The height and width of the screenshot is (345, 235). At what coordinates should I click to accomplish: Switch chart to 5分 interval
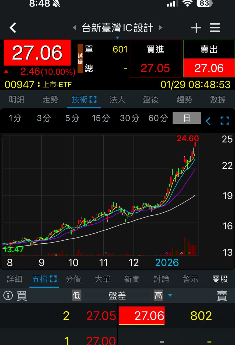click(x=72, y=118)
